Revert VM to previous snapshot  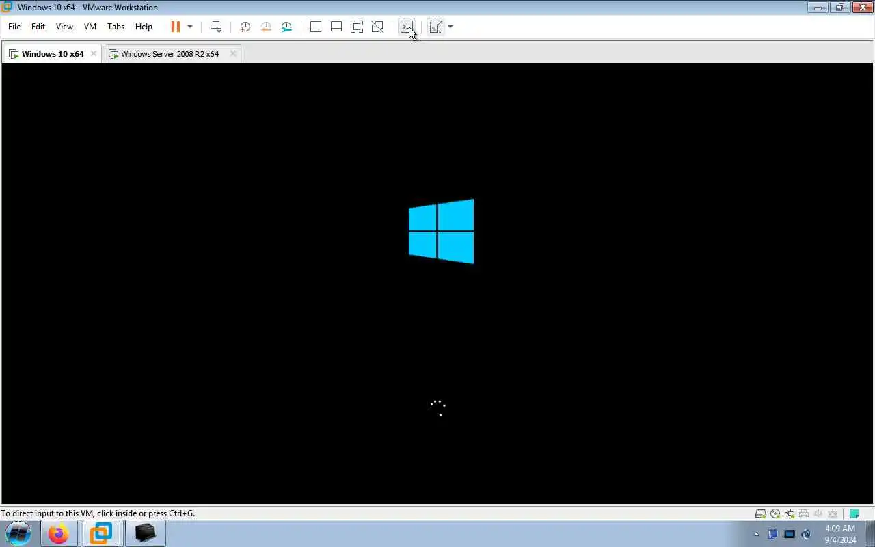coord(266,27)
